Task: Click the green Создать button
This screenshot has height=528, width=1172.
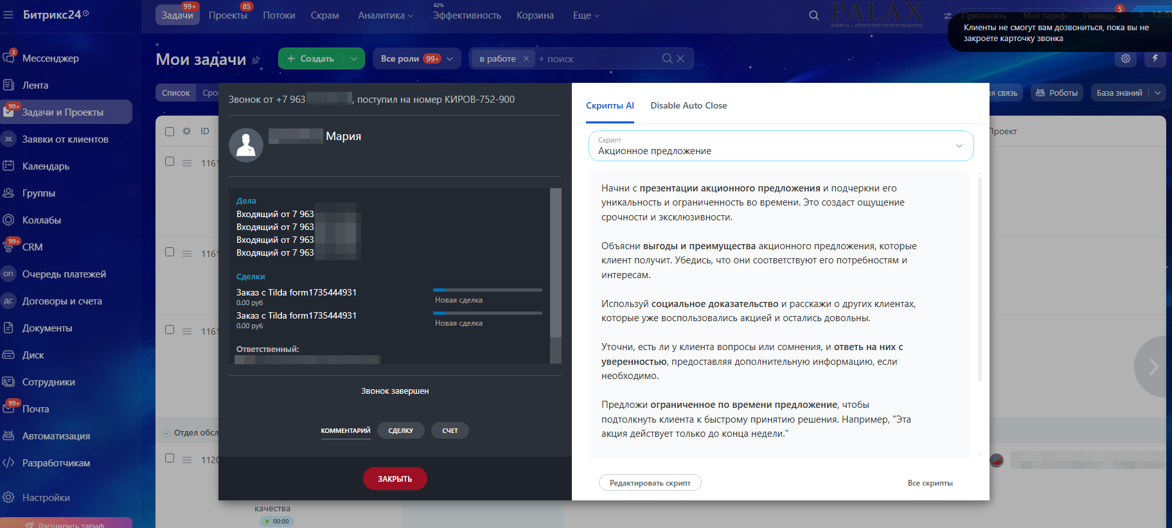Action: point(311,58)
